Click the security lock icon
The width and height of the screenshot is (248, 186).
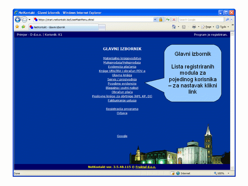click(161, 20)
